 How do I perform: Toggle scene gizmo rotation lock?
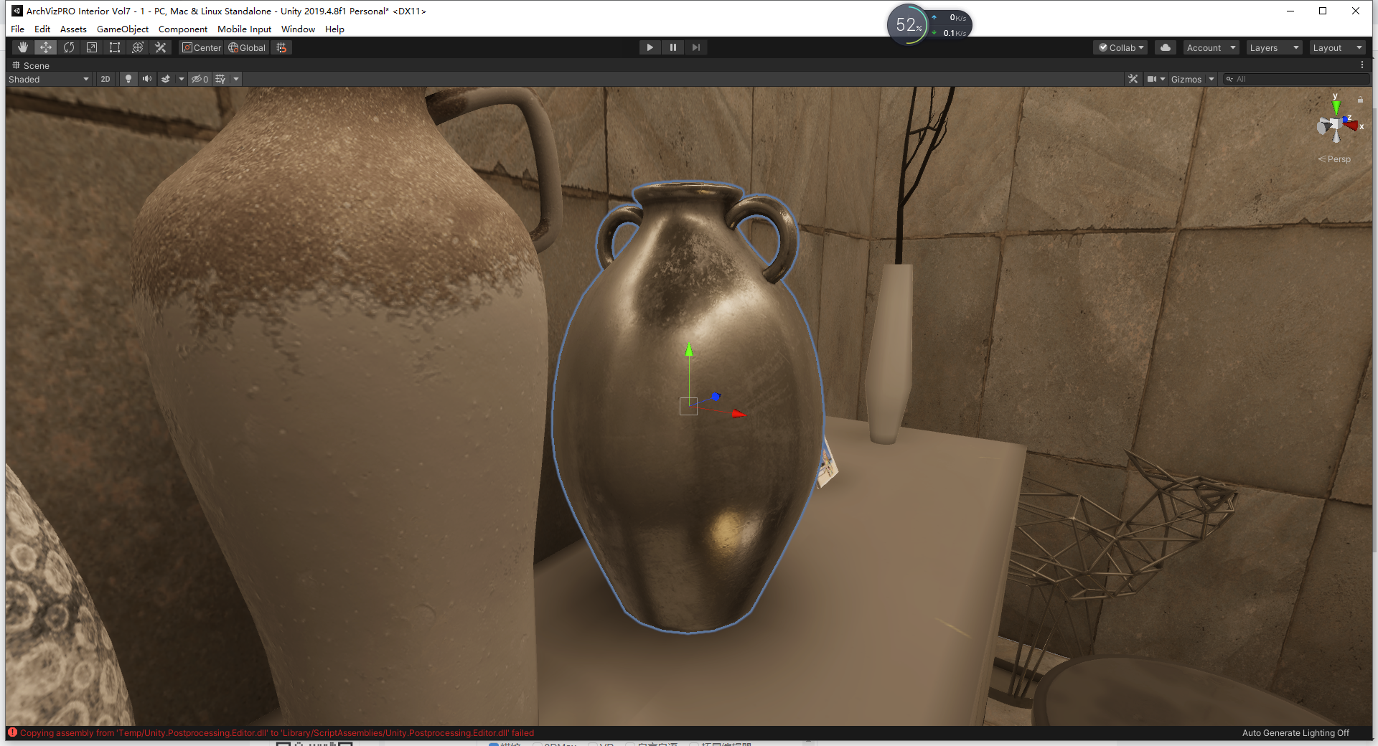(x=1360, y=100)
